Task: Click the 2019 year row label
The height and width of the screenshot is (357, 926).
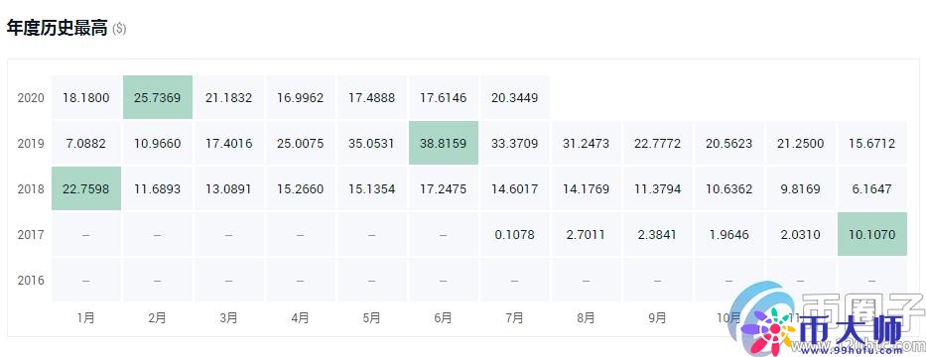Action: click(x=31, y=144)
